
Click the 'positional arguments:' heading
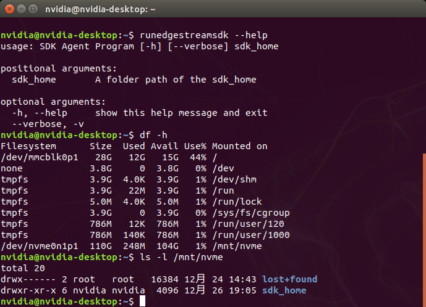click(59, 68)
